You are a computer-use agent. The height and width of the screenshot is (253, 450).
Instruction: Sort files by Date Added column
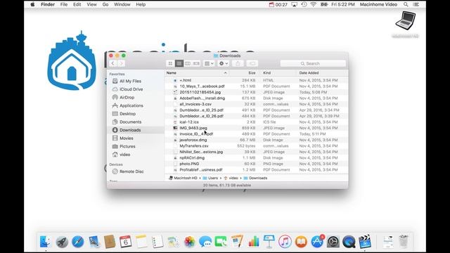(322, 73)
